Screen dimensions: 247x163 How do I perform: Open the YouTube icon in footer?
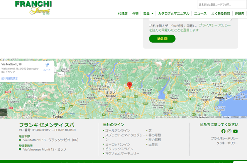click(x=235, y=131)
